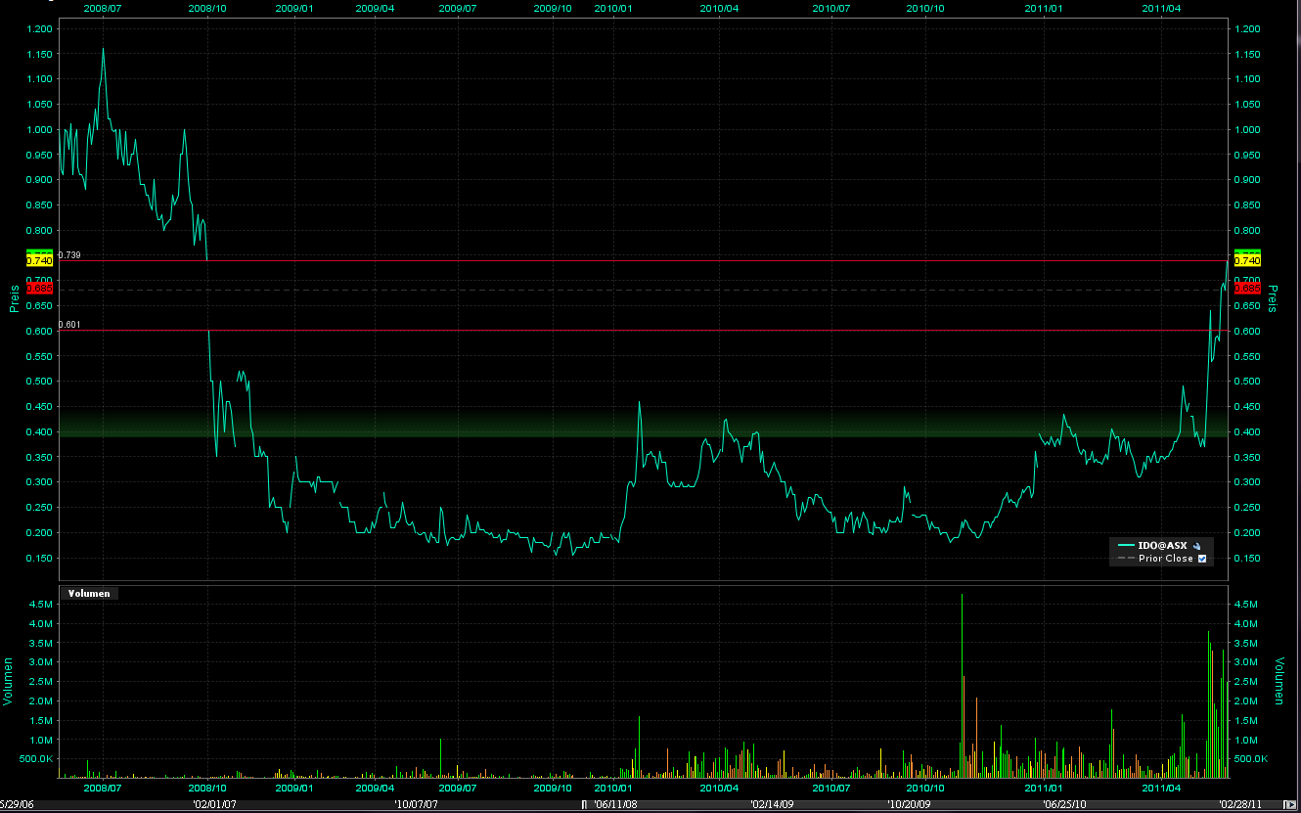The height and width of the screenshot is (813, 1301).
Task: Click the IDO@ASX legend label
Action: (1164, 545)
